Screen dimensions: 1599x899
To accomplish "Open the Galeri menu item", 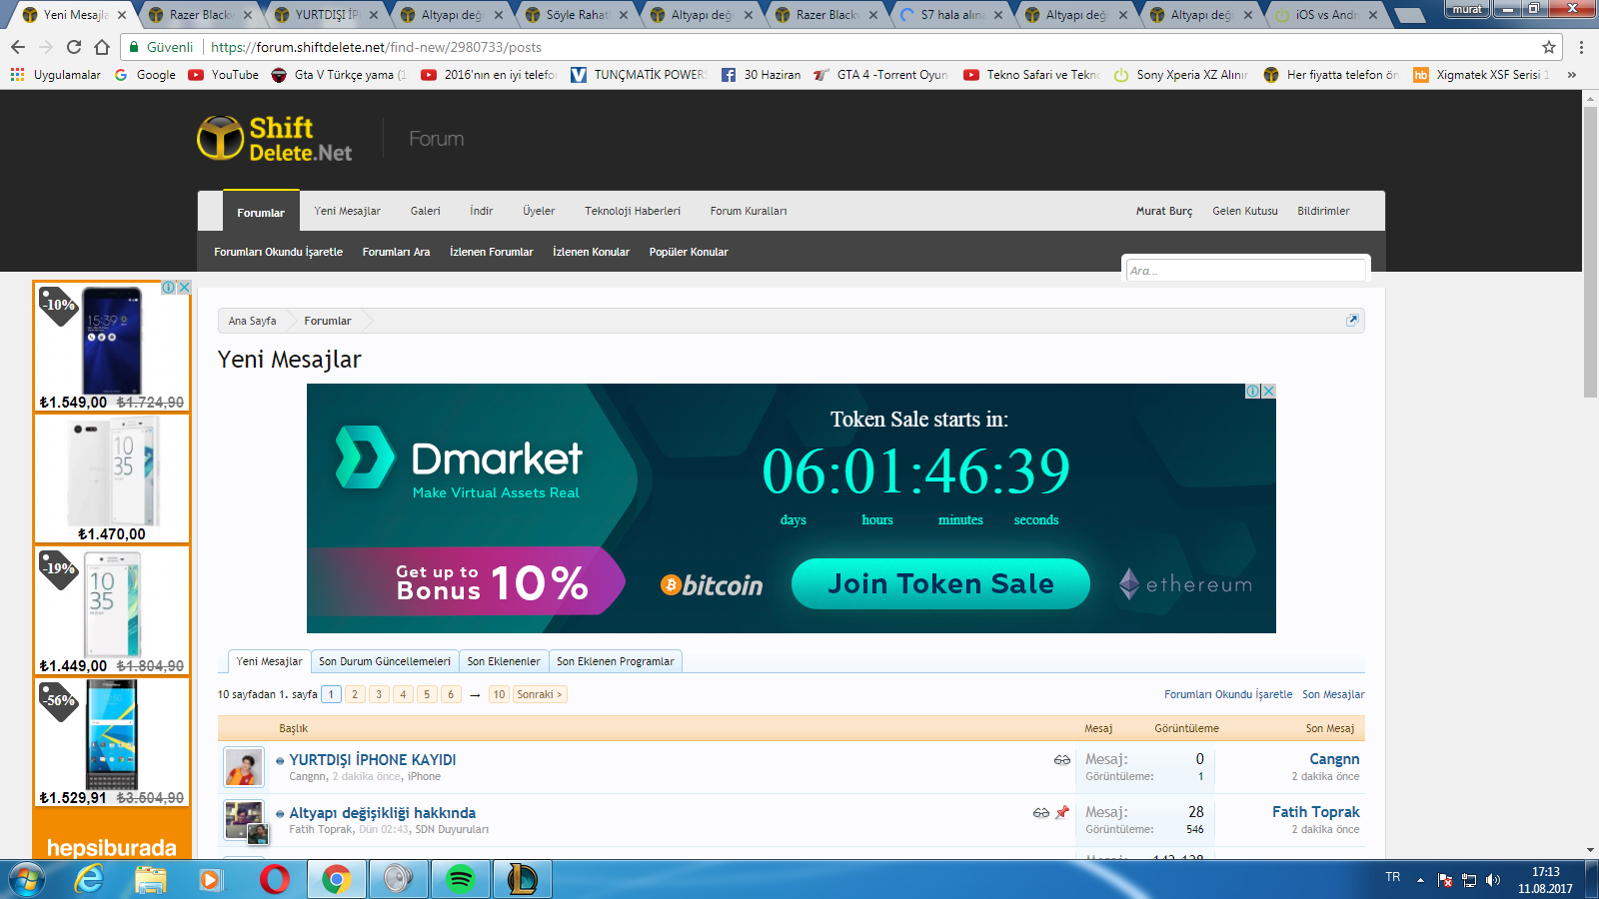I will 425,211.
